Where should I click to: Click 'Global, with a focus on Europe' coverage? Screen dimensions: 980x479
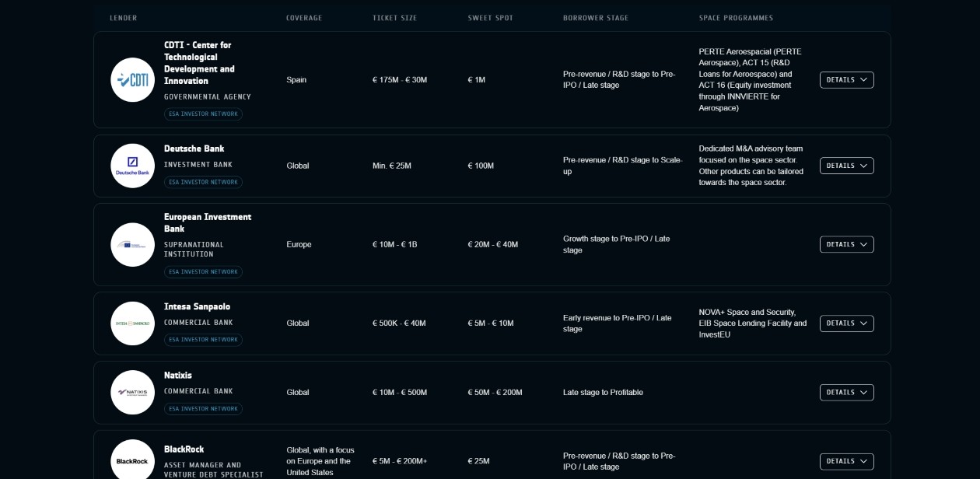320,461
